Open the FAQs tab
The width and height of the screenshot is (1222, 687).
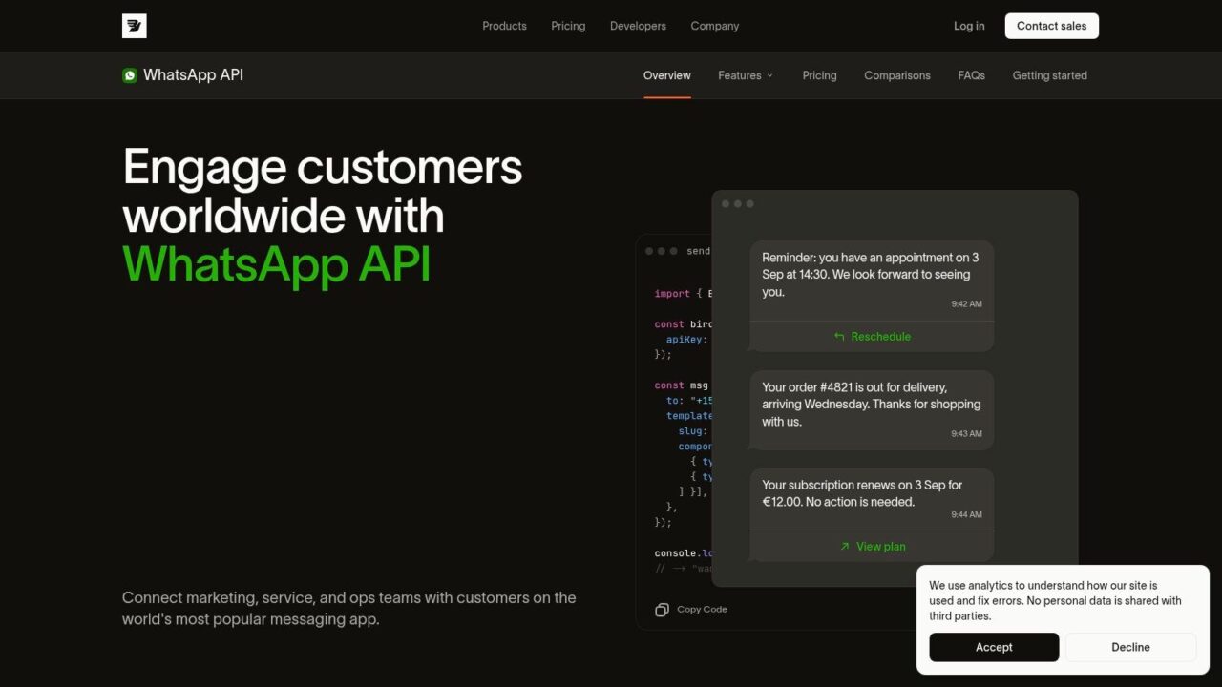pos(972,75)
